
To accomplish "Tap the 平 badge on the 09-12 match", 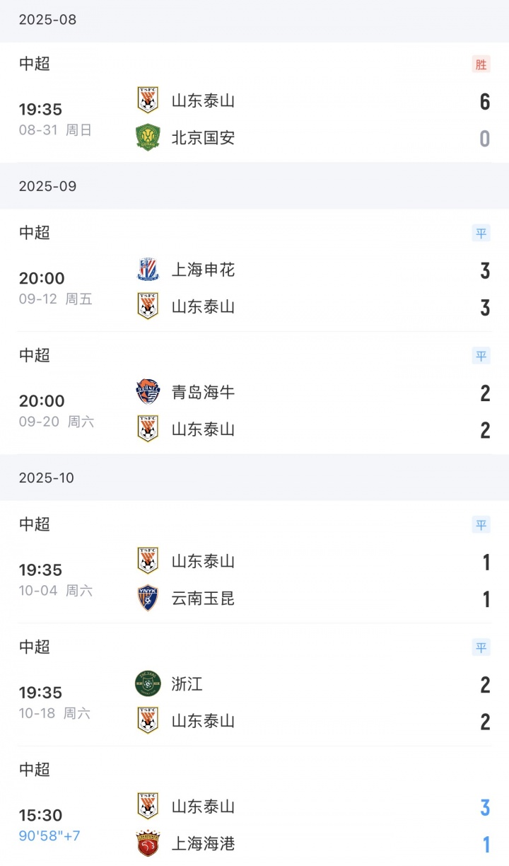I will (x=481, y=234).
